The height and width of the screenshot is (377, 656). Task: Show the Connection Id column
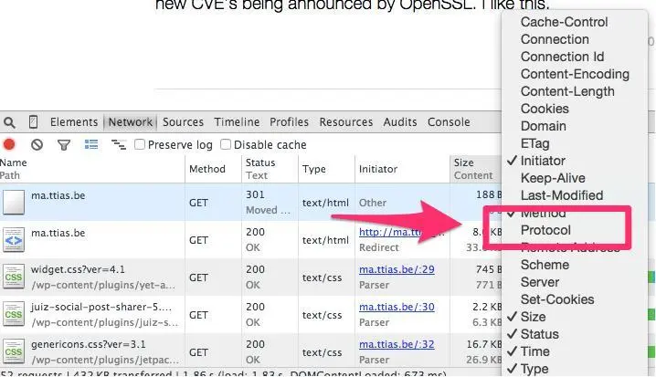(x=562, y=57)
